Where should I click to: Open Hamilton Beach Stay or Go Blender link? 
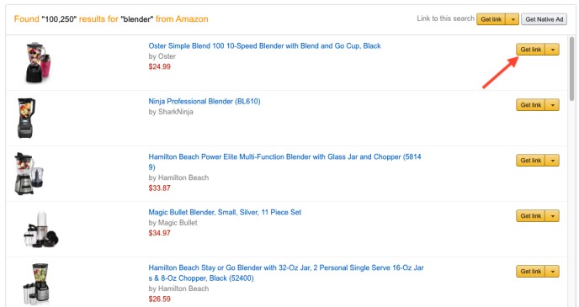pos(286,273)
